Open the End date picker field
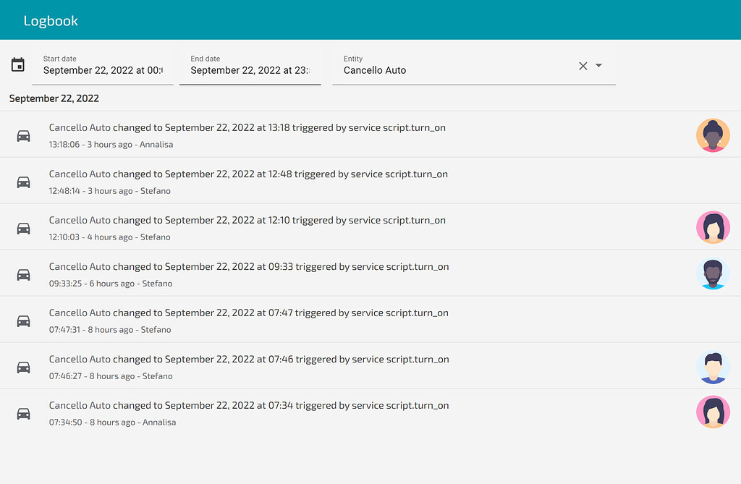The image size is (741, 484). click(250, 70)
